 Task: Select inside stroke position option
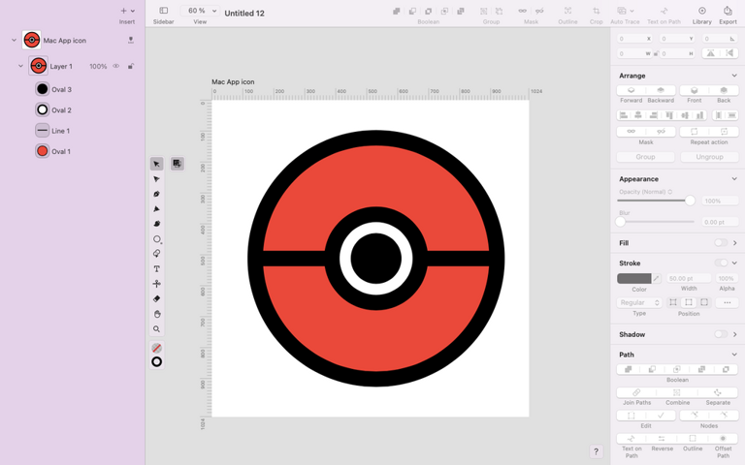673,302
